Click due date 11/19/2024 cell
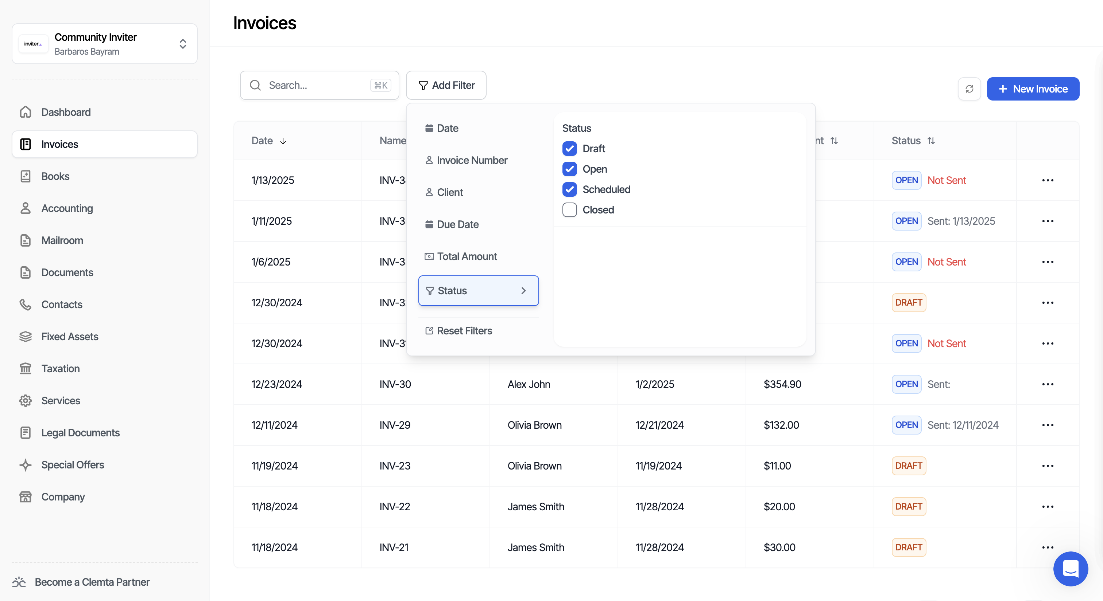The width and height of the screenshot is (1103, 601). coord(658,466)
